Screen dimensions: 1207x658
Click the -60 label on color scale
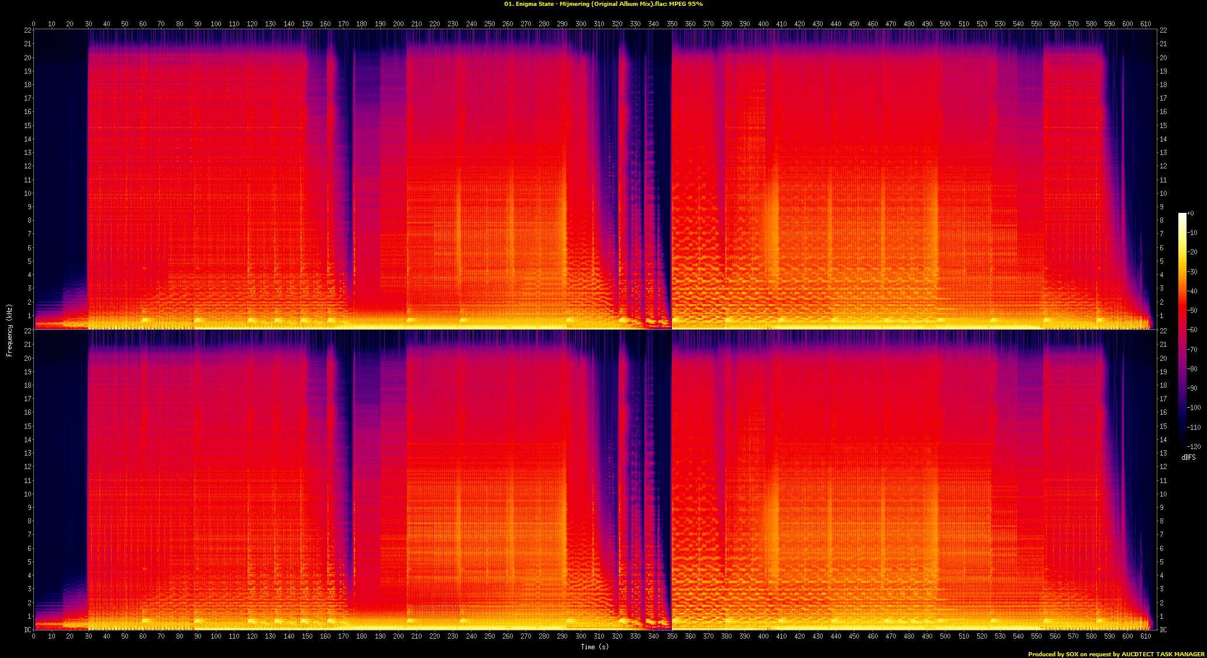click(1192, 330)
